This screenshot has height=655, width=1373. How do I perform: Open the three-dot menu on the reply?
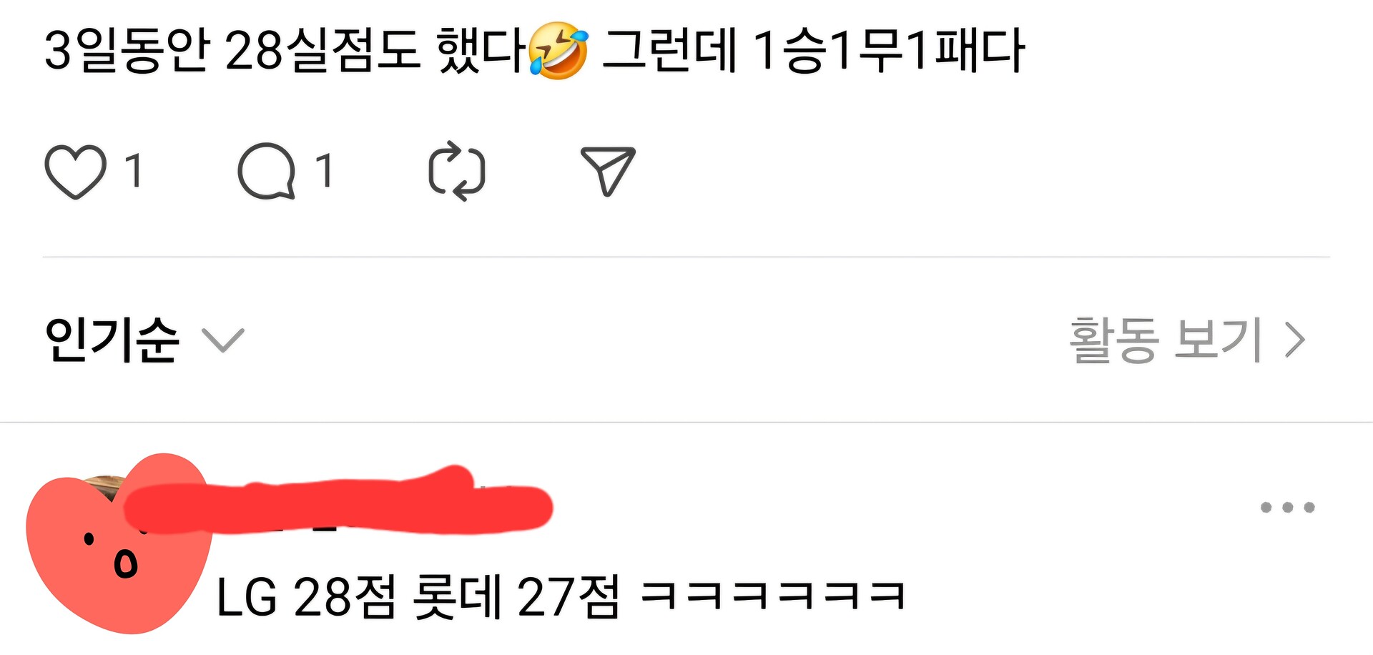(x=1287, y=508)
